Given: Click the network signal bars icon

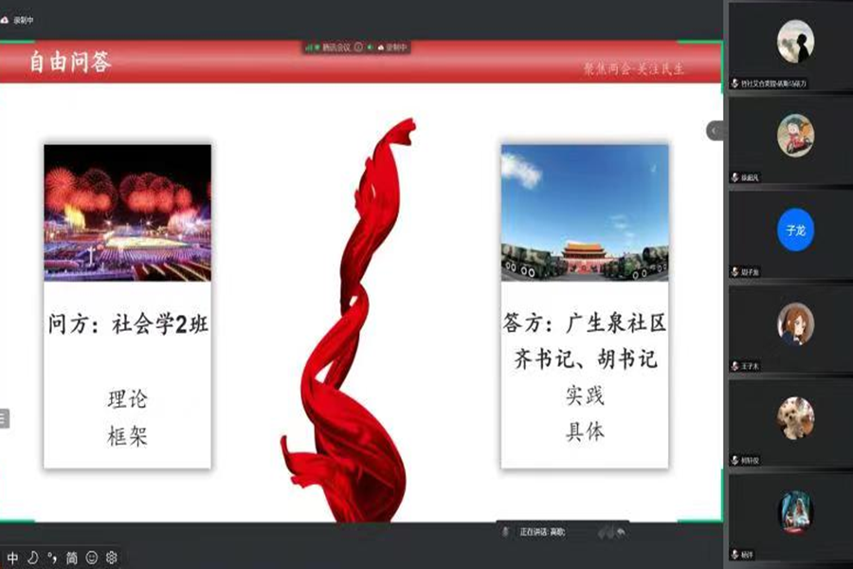Looking at the screenshot, I should point(310,46).
